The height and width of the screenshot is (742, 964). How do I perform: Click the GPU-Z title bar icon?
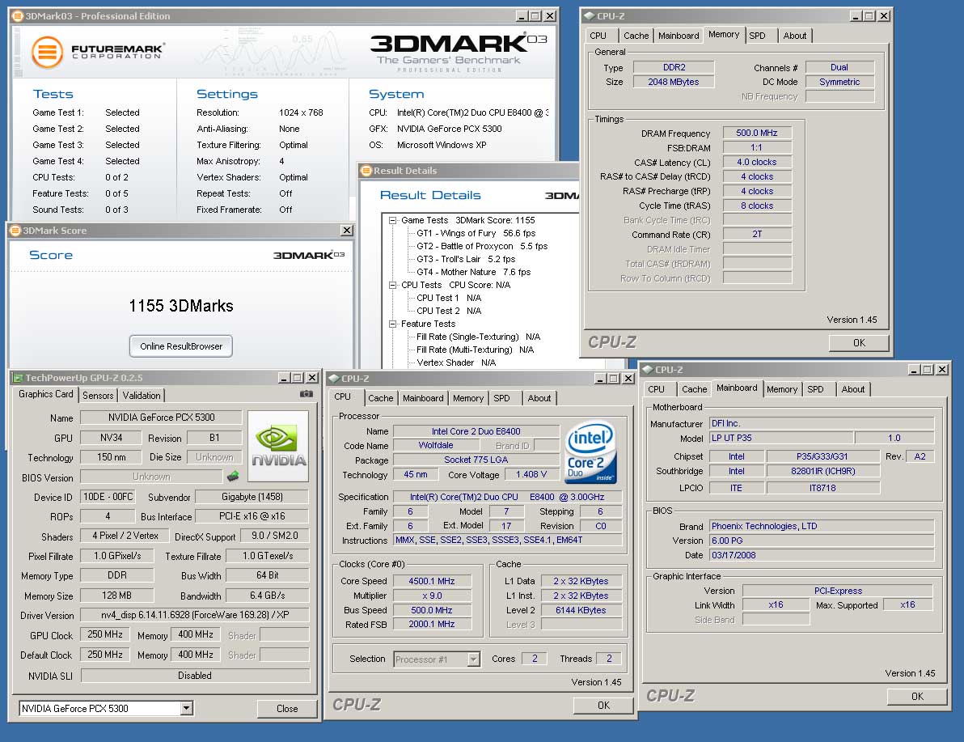click(x=18, y=378)
